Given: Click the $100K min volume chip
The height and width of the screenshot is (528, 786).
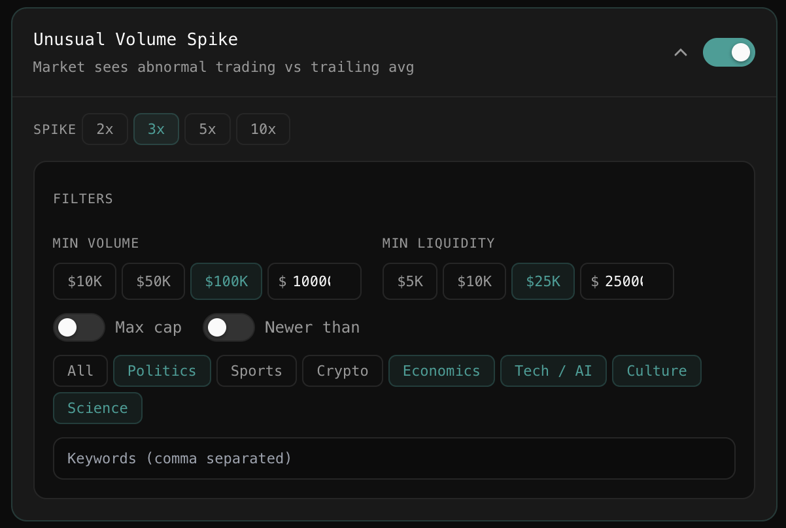Looking at the screenshot, I should 226,282.
